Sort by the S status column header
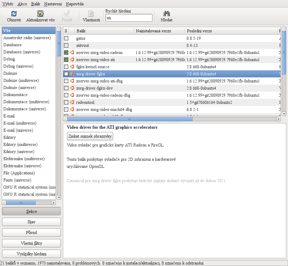The image size is (288, 266). 66,31
